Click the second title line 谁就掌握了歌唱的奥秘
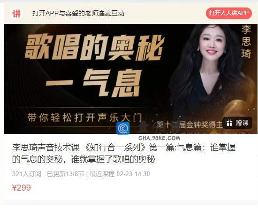The image size is (258, 208). click(113, 159)
